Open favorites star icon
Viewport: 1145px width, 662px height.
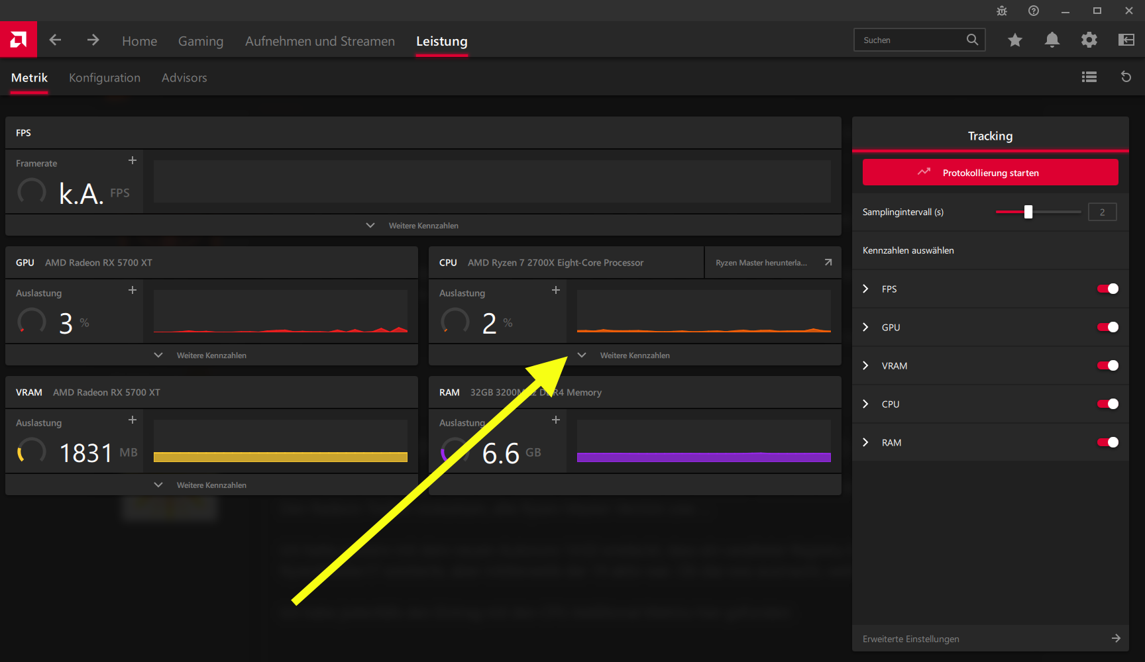coord(1014,40)
